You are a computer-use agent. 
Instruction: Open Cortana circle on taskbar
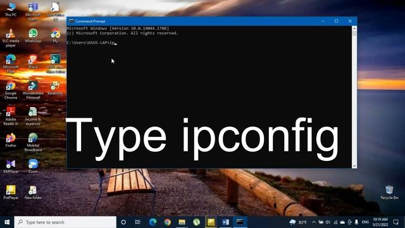click(123, 222)
